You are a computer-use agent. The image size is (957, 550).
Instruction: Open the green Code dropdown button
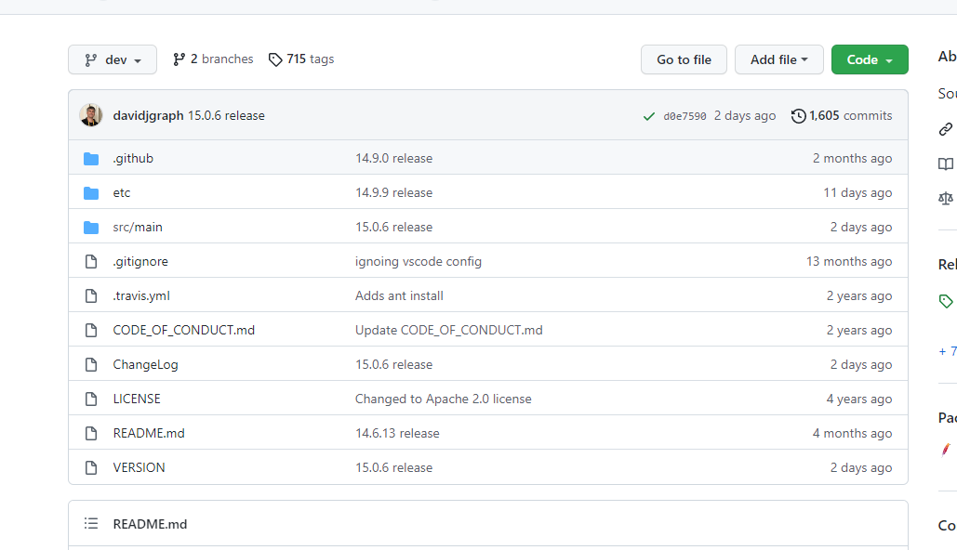tap(869, 59)
